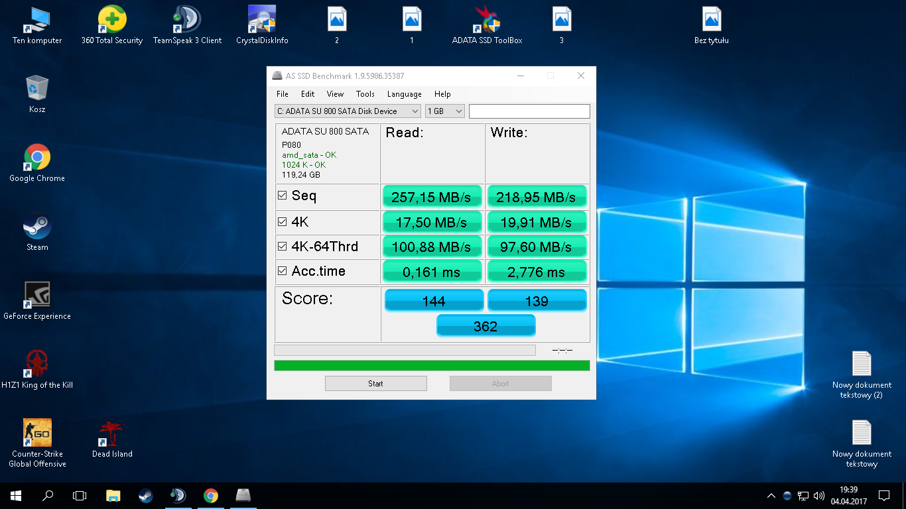Open taskbar search magnifier
The image size is (906, 509).
click(x=48, y=495)
